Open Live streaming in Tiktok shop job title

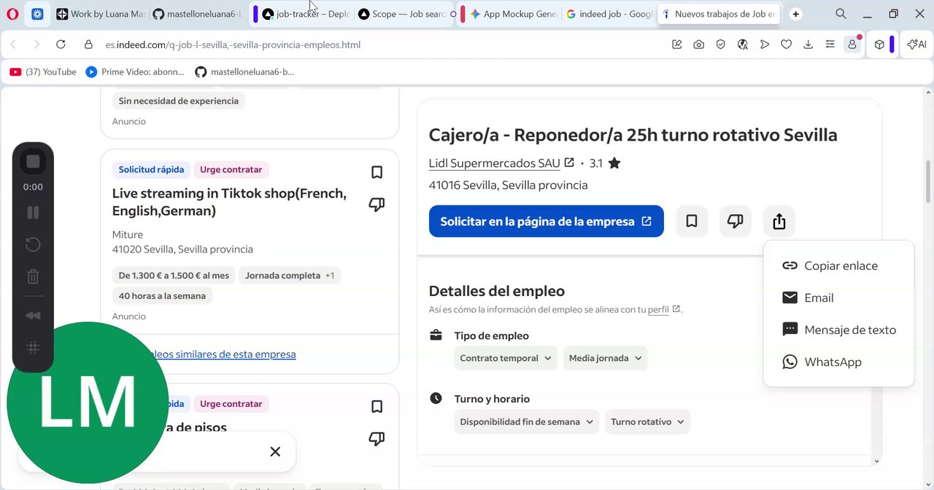pyautogui.click(x=229, y=202)
